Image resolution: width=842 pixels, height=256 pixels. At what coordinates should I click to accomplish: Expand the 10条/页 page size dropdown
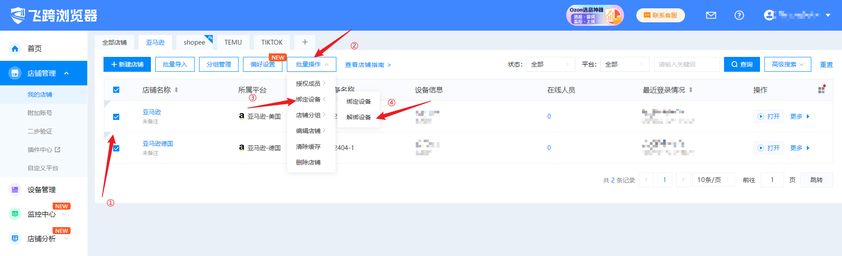[x=714, y=180]
